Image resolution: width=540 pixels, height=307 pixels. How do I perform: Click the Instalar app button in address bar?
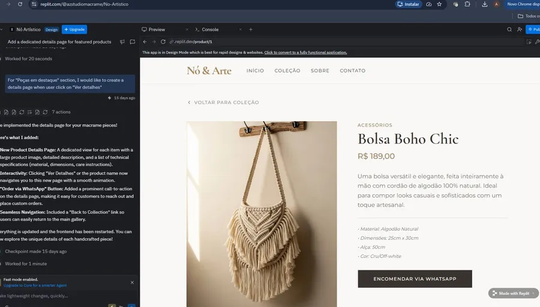click(409, 4)
